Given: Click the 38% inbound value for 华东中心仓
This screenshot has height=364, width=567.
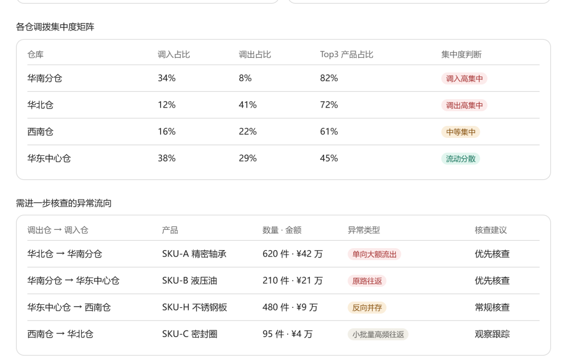Looking at the screenshot, I should [167, 158].
